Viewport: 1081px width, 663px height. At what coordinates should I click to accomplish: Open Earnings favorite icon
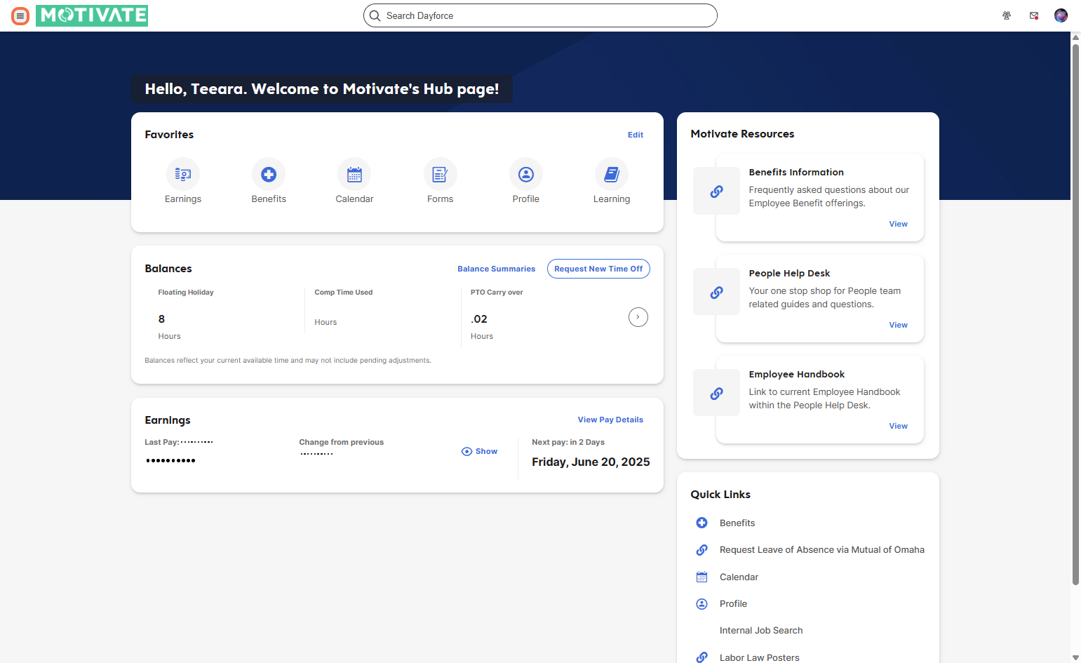coord(183,174)
